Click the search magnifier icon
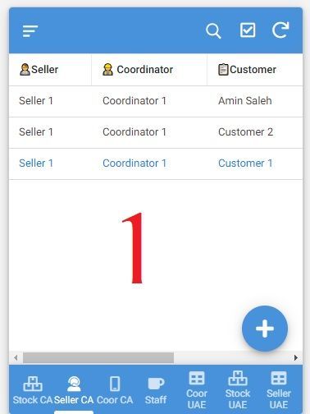310x414 pixels. 213,30
